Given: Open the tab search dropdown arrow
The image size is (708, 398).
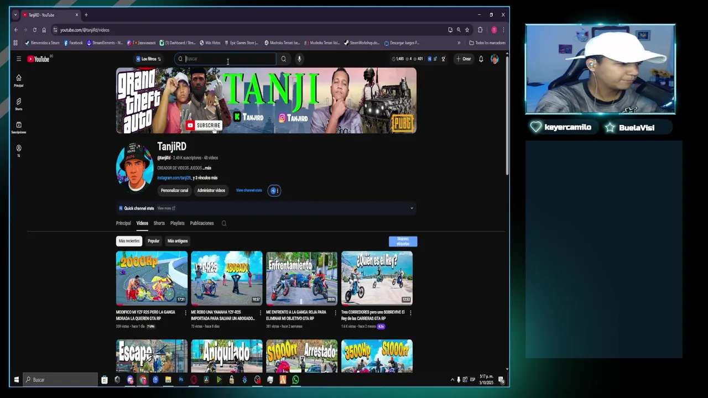Looking at the screenshot, I should pyautogui.click(x=15, y=15).
